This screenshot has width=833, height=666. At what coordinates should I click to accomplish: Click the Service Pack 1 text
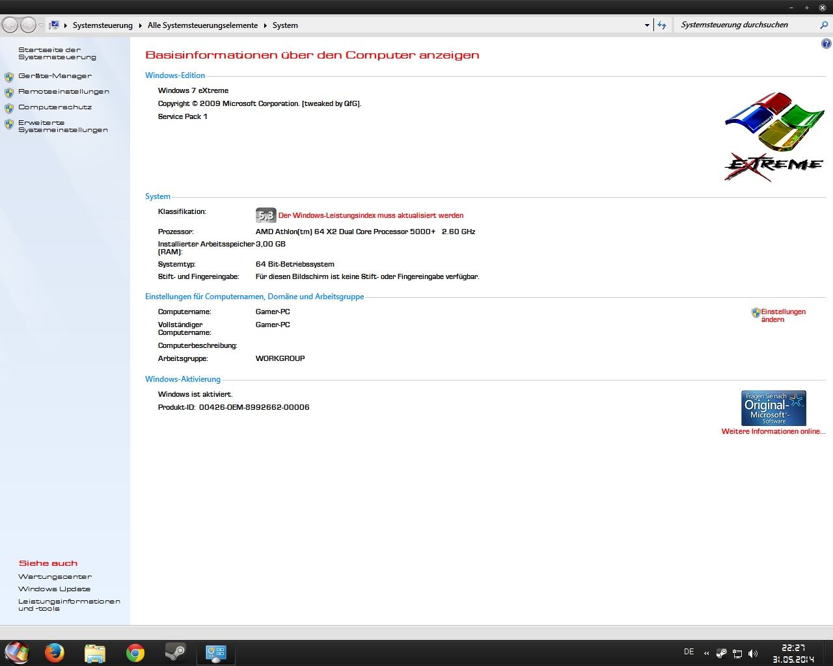tap(183, 116)
